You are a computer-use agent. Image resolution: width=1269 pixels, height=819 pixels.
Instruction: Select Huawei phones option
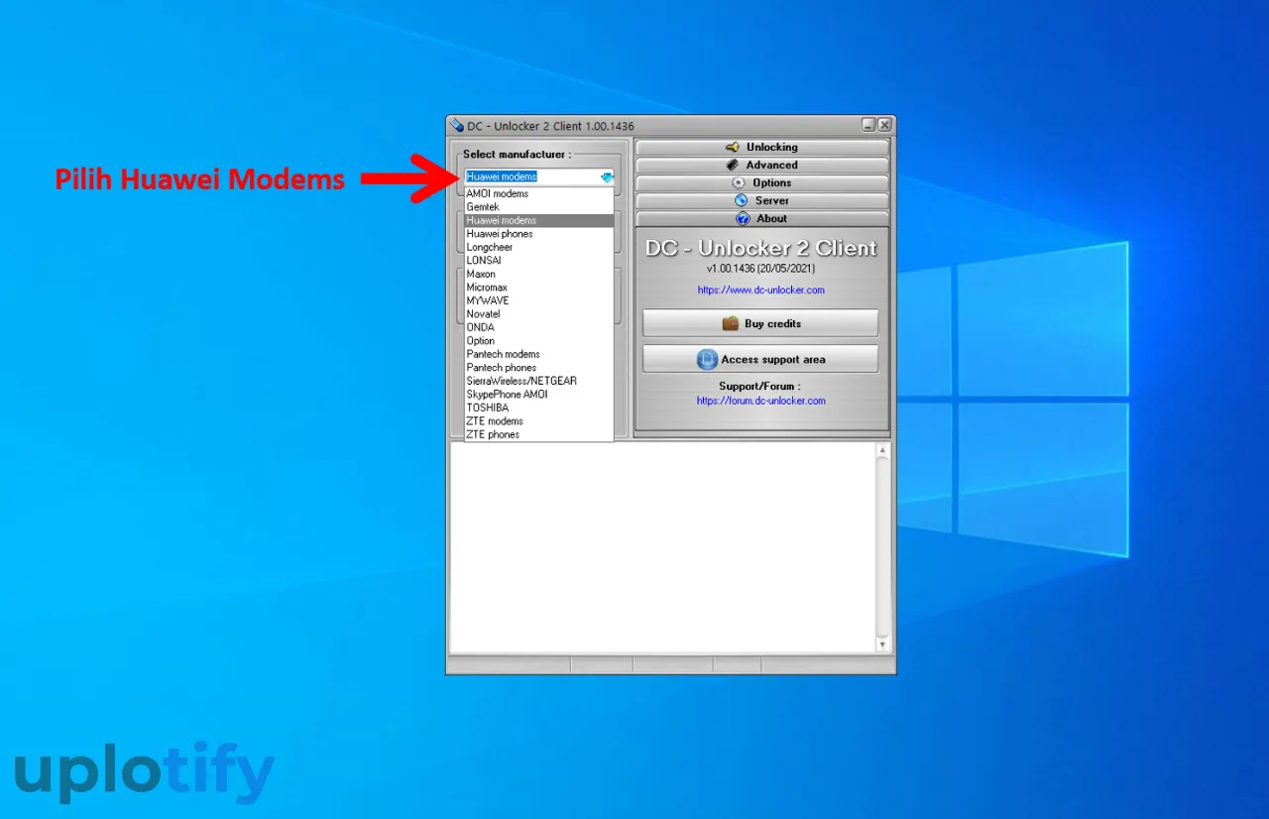point(539,234)
